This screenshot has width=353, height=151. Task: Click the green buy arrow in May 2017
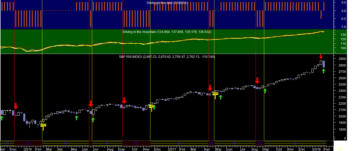point(221,97)
